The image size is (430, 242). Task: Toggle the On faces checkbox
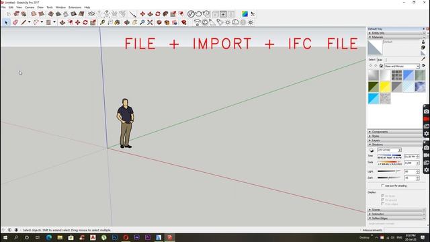382,196
